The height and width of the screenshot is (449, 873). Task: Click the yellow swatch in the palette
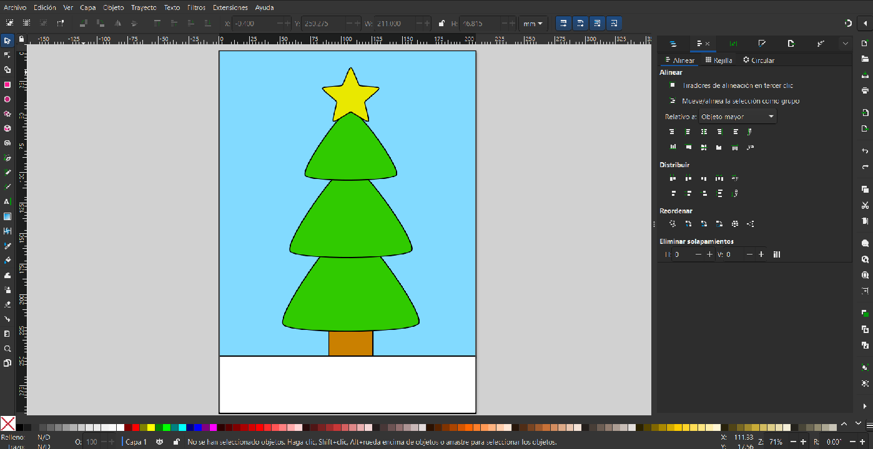(x=151, y=428)
